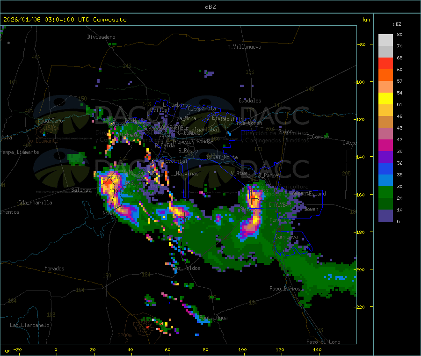Click the Salinas map label

[81, 190]
